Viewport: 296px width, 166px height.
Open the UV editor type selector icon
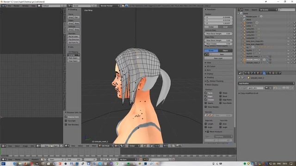(4, 146)
